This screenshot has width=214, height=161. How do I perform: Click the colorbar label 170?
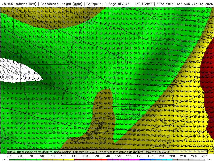(140, 156)
